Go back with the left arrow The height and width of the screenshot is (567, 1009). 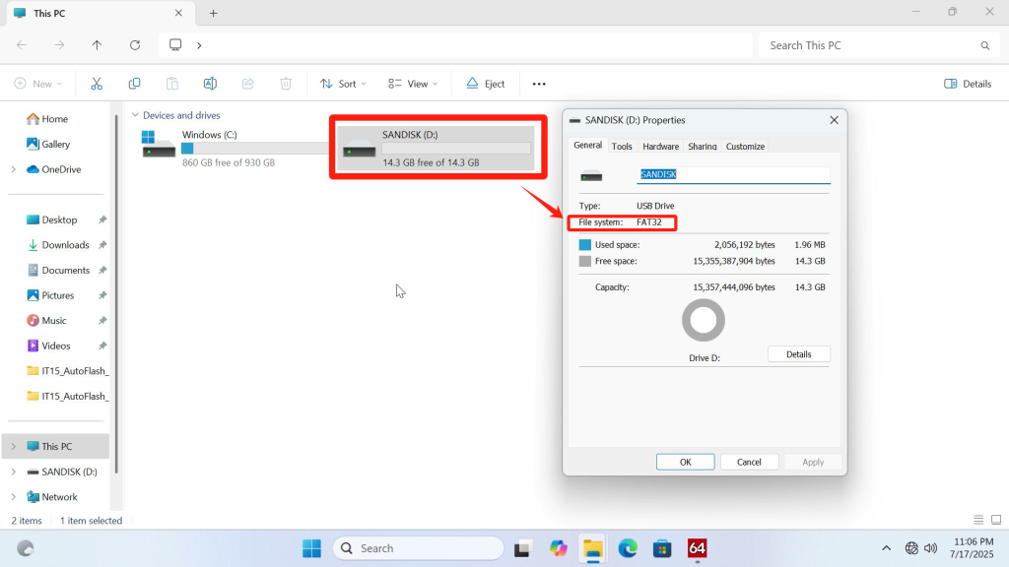point(22,45)
